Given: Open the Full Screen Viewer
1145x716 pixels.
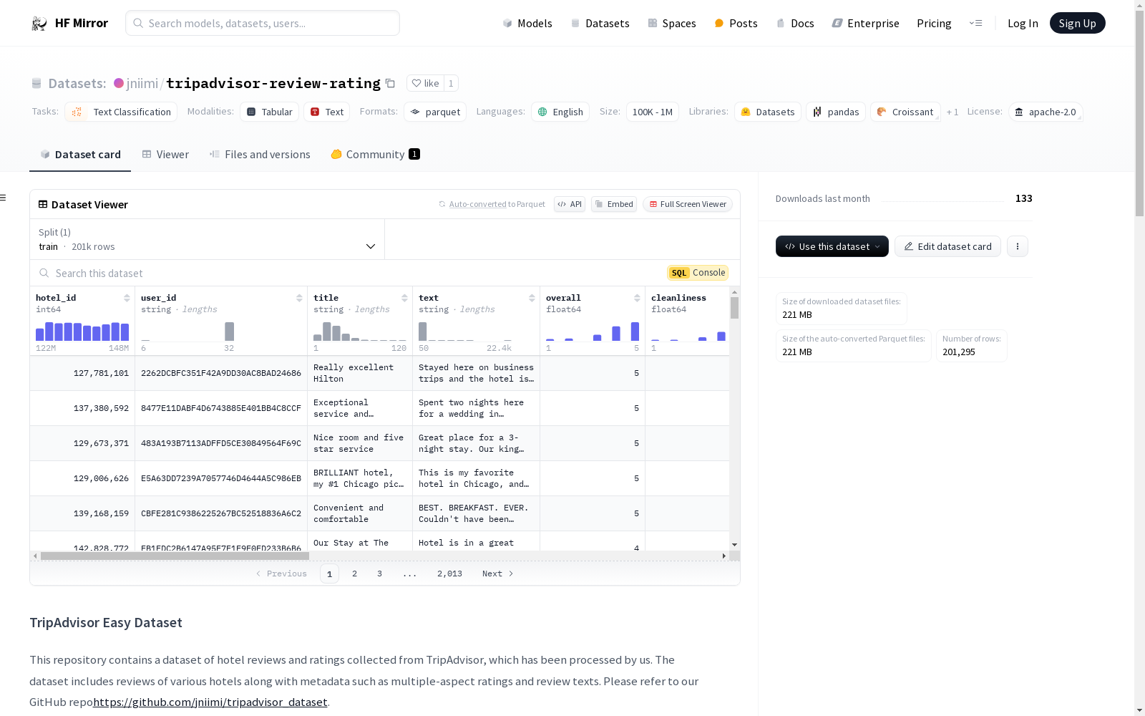Looking at the screenshot, I should tap(688, 204).
